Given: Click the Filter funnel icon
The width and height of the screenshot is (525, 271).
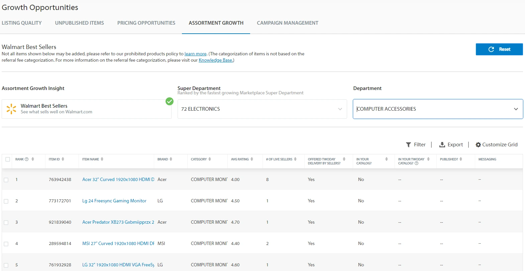Looking at the screenshot, I should click(x=408, y=145).
